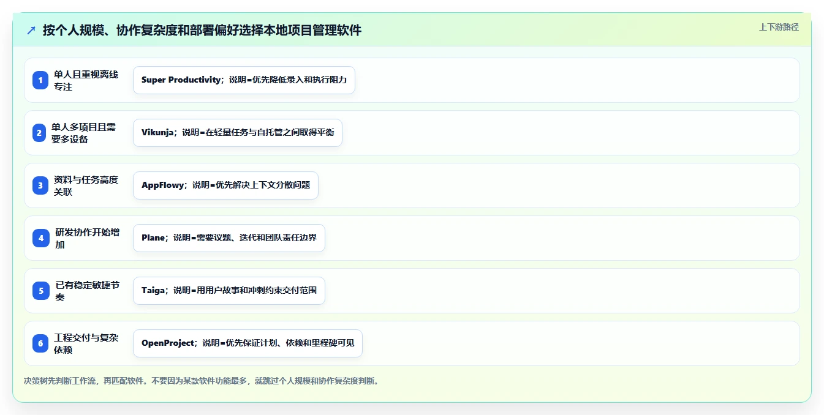Image resolution: width=824 pixels, height=415 pixels.
Task: Click the 工程交付与复杂依赖 condition text
Action: 86,343
